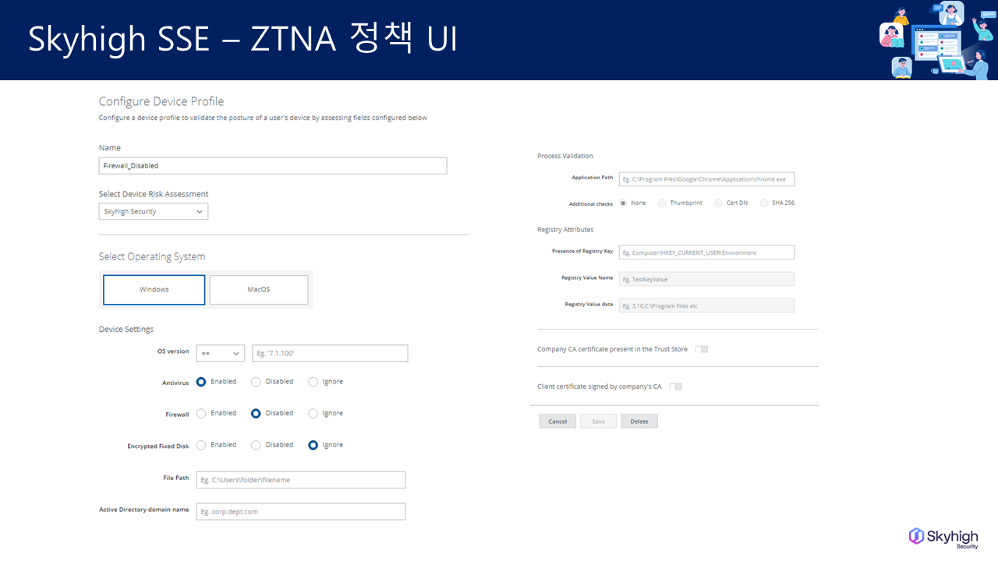The height and width of the screenshot is (561, 998).
Task: Enable Client certificate signed by company's CA
Action: (675, 386)
